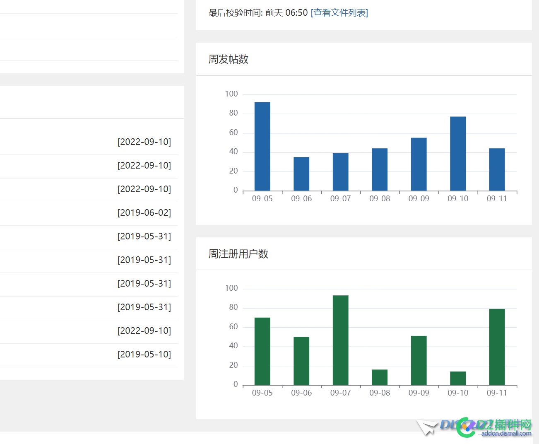The height and width of the screenshot is (444, 539).
Task: Click the 周发帖数 panel heading
Action: [229, 59]
